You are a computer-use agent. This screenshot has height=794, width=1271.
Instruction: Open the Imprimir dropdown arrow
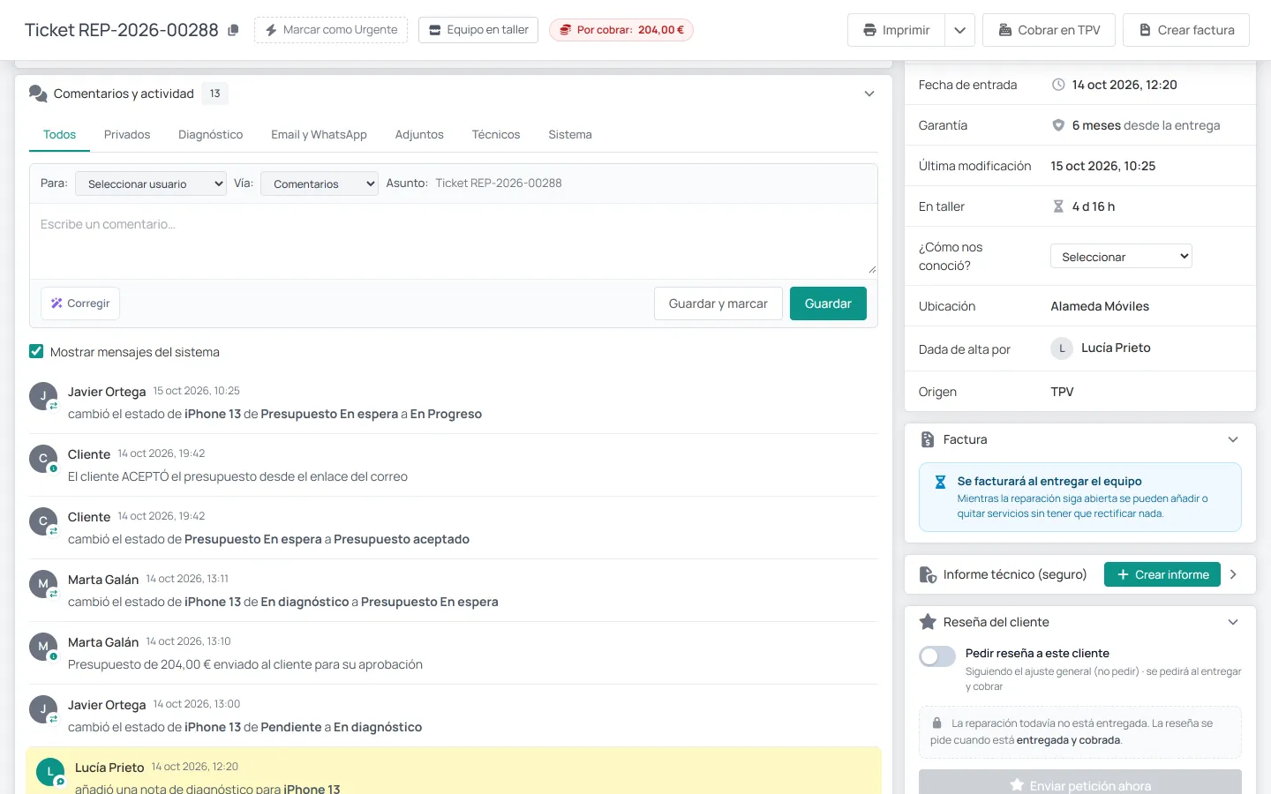959,30
